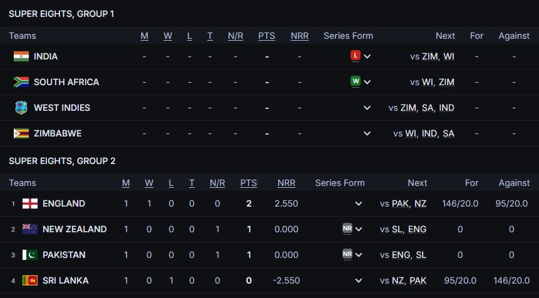Click the England flag icon
The height and width of the screenshot is (298, 539).
30,203
